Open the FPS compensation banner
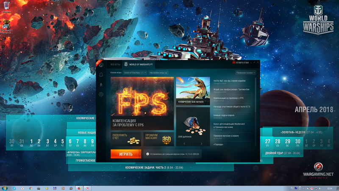 (x=142, y=103)
